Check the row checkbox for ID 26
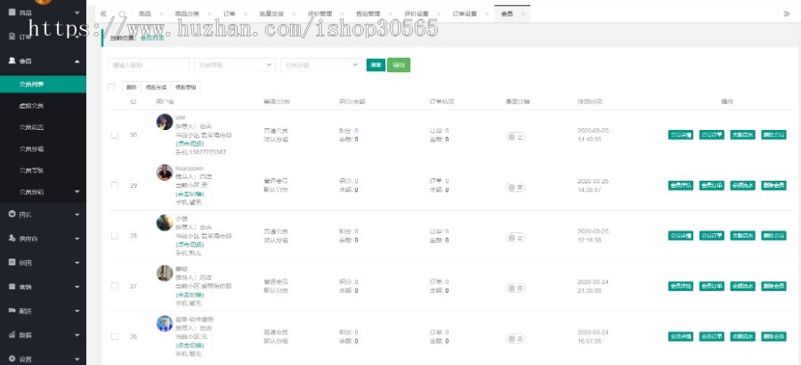 (115, 337)
